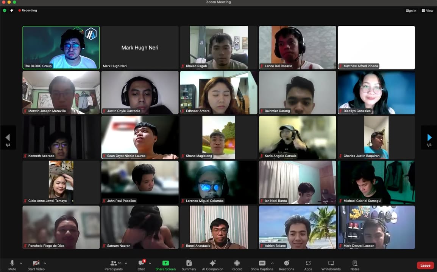Open the Participants panel
The image size is (437, 272).
point(114,265)
